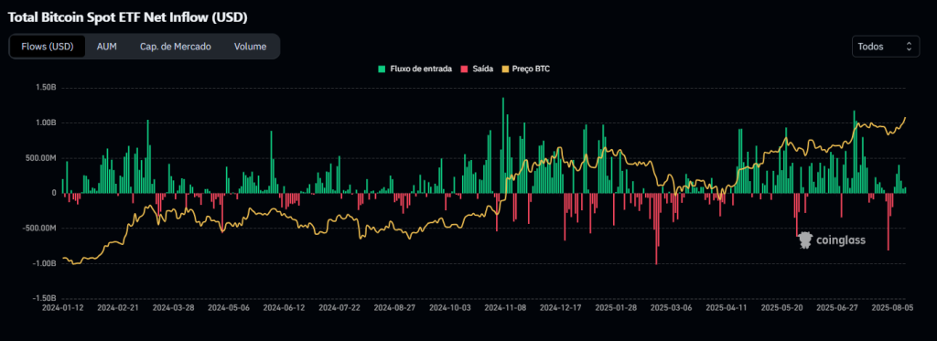Click the coinglass watermark text
Screen dimensions: 937x341
840,240
